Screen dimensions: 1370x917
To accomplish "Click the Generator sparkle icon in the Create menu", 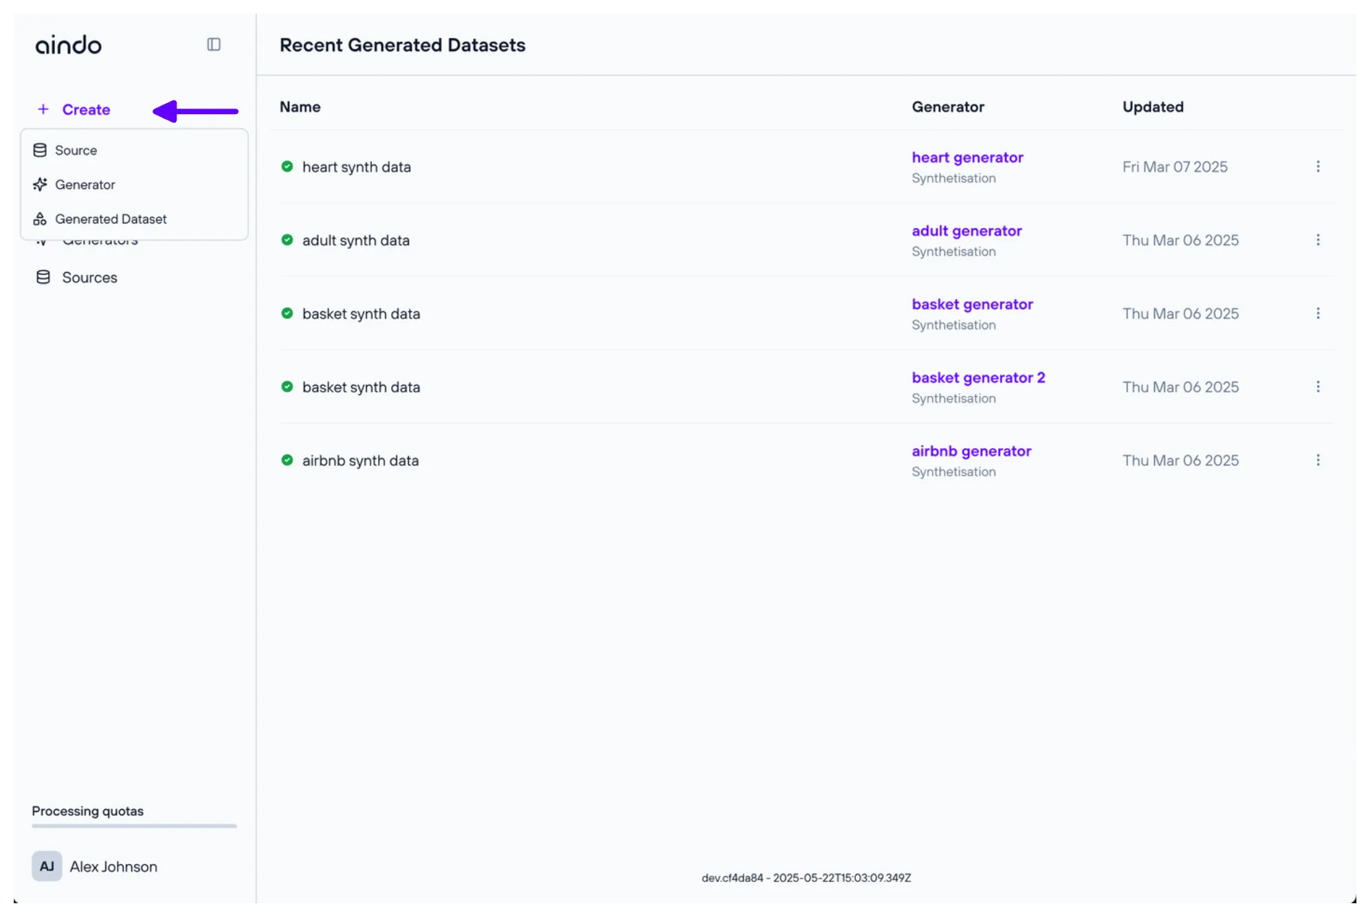I will click(40, 185).
